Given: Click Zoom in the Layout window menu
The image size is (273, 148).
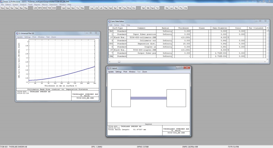Looking at the screenshot, I should (x=145, y=72).
